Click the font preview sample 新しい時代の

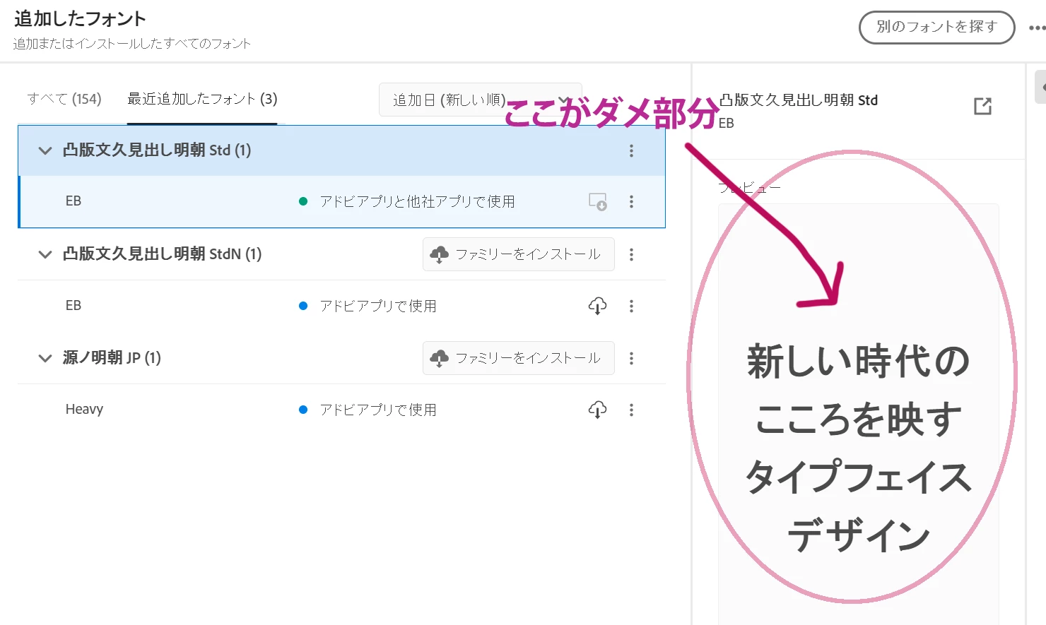[858, 361]
